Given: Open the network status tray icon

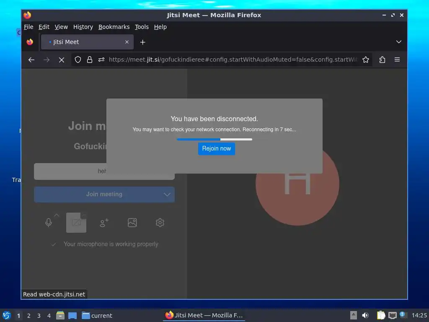Looking at the screenshot, I should [x=392, y=316].
